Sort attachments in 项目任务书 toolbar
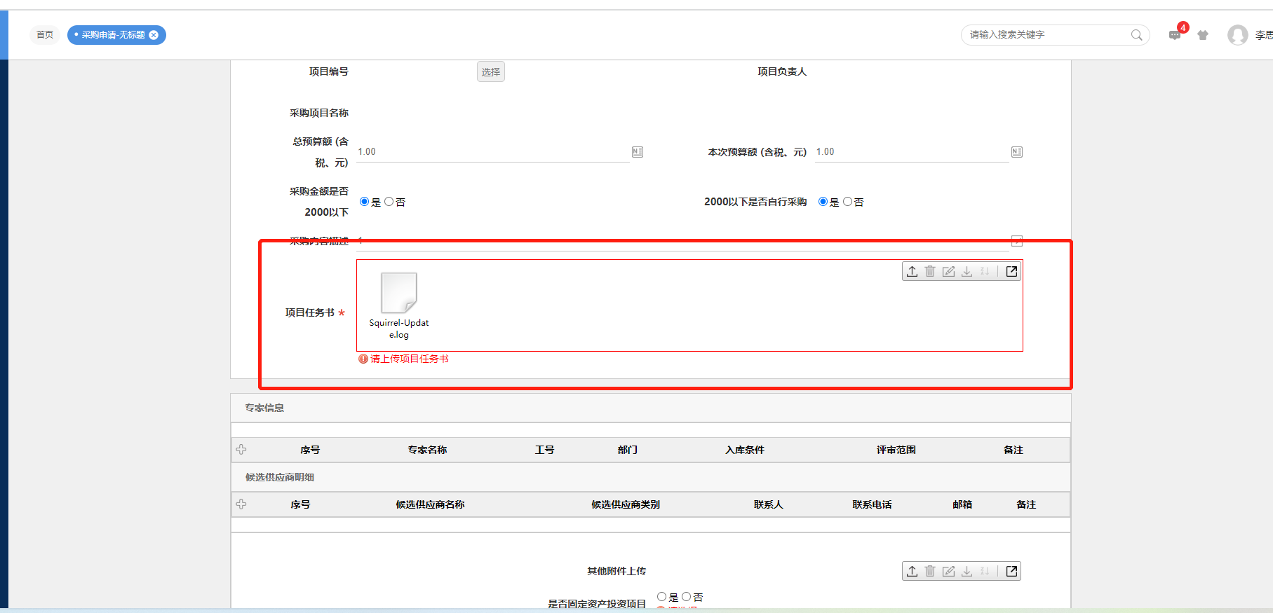The width and height of the screenshot is (1273, 613). 985,272
